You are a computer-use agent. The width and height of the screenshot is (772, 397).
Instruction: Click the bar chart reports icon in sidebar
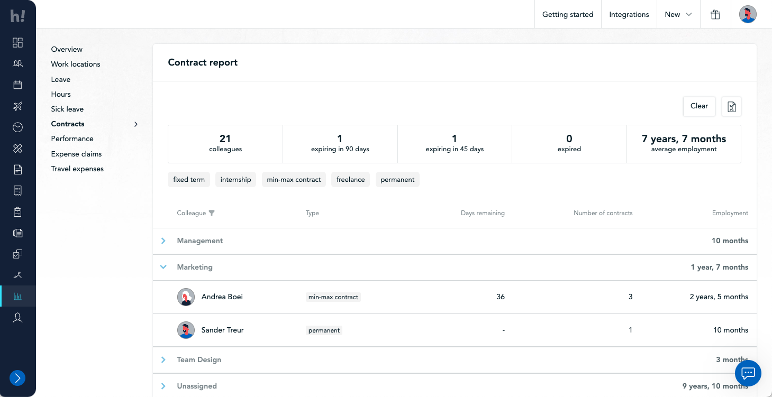tap(17, 296)
